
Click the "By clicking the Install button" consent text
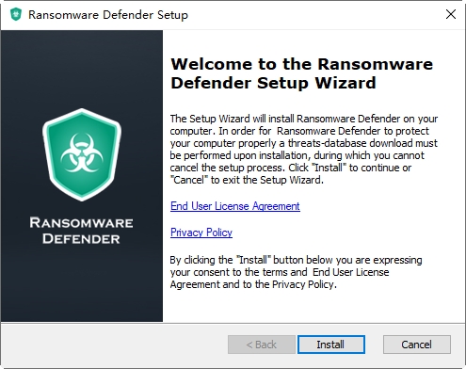(x=296, y=272)
